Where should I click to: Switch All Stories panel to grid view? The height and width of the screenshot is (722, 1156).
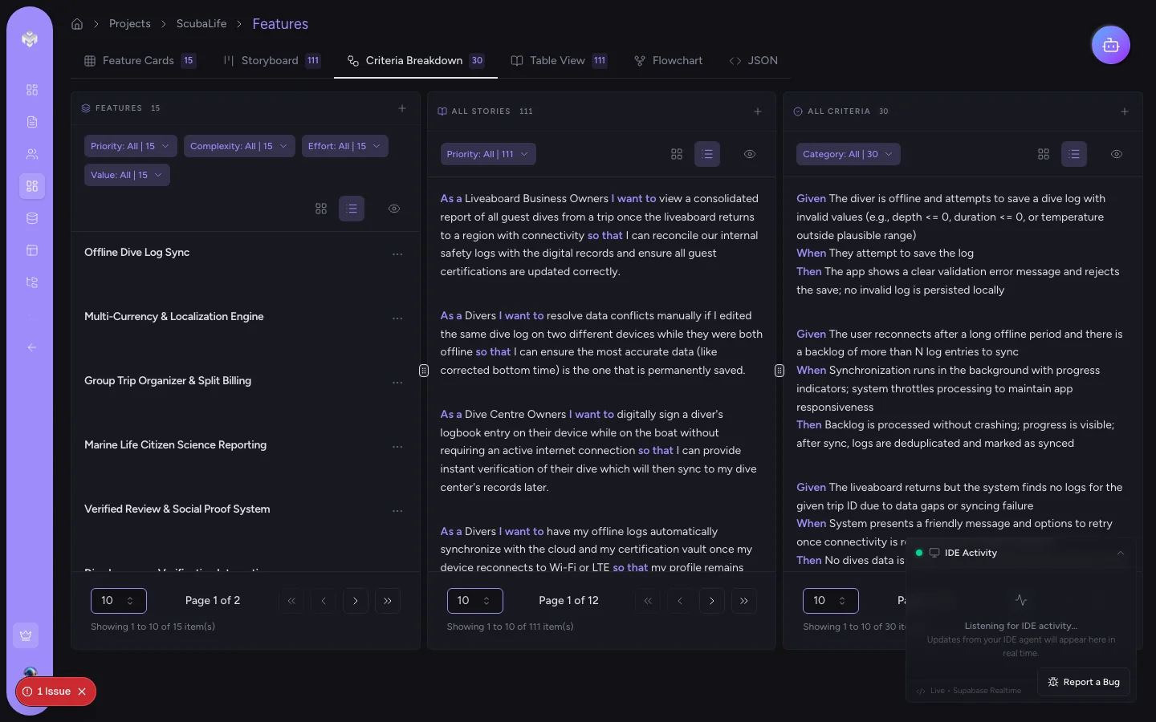click(x=677, y=154)
